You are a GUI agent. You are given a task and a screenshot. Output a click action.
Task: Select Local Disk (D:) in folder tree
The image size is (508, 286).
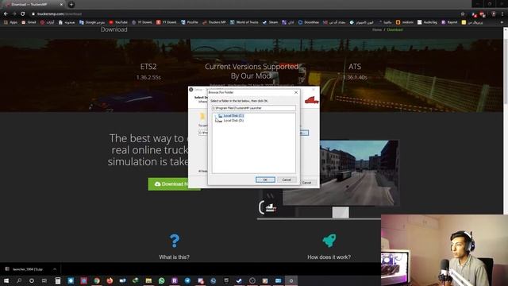click(233, 120)
